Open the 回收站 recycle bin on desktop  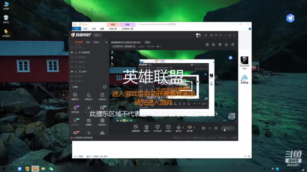point(6,19)
